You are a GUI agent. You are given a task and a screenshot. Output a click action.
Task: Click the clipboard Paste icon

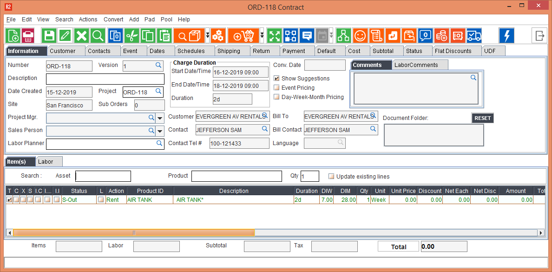click(164, 36)
